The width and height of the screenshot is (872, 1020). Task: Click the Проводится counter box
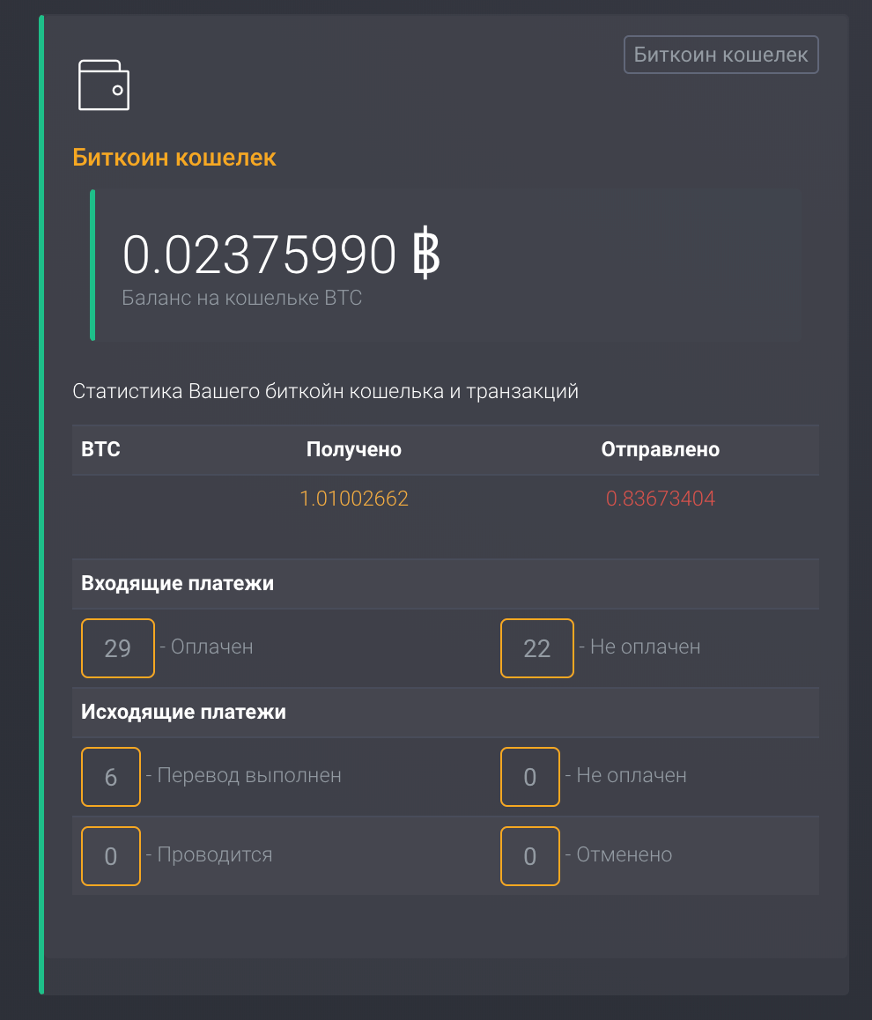click(111, 856)
